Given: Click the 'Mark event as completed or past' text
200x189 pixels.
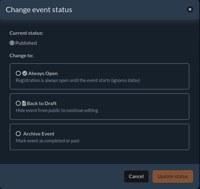Looking at the screenshot, I should (x=47, y=140).
